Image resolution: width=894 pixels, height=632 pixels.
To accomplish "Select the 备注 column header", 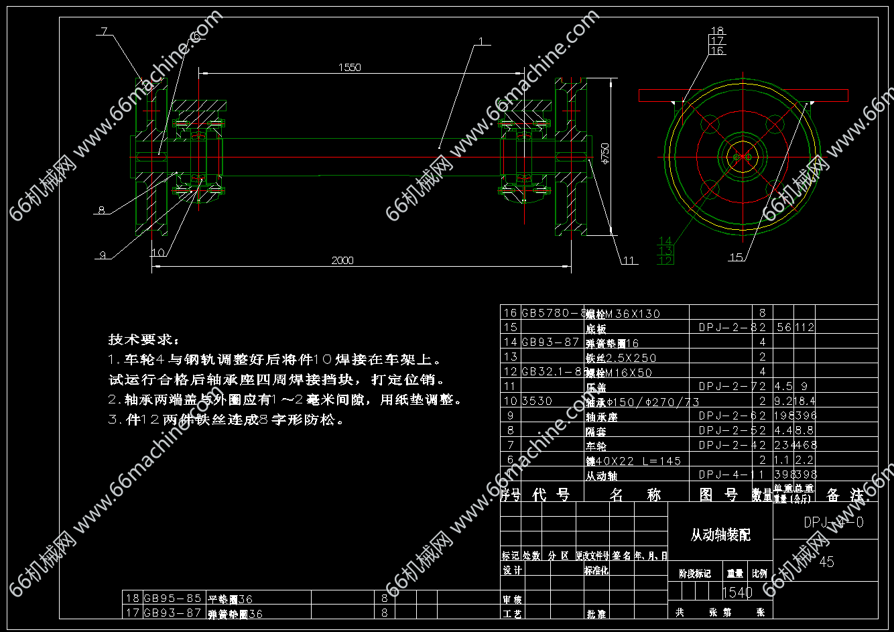I will click(844, 495).
